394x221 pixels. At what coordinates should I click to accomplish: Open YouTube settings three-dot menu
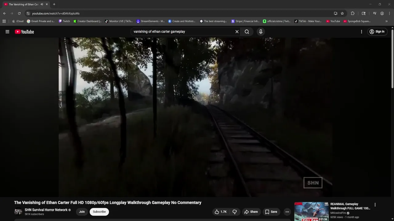[x=361, y=32]
